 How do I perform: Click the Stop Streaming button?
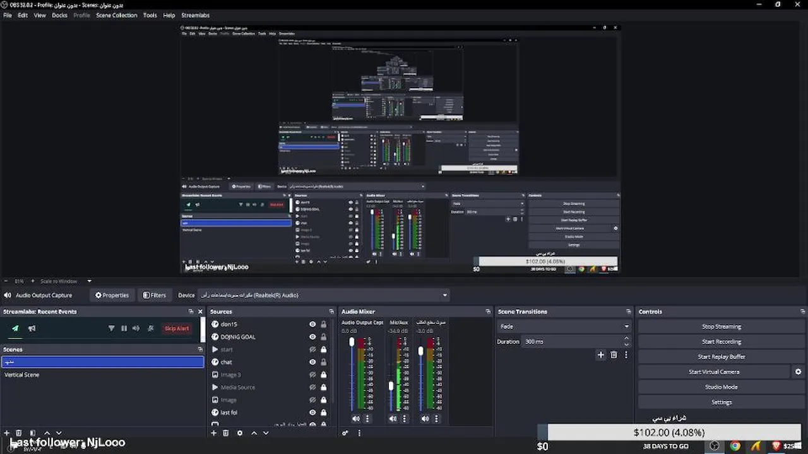click(x=722, y=327)
